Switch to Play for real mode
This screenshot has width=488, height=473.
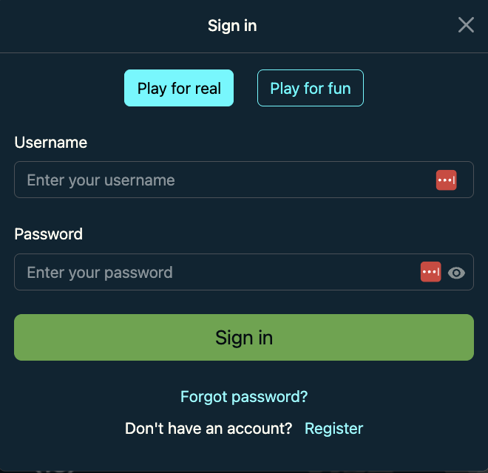(x=179, y=89)
